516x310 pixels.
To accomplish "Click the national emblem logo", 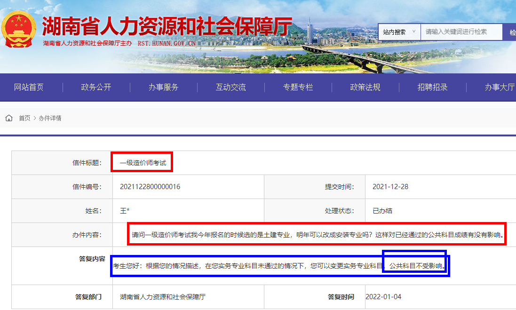I will tap(19, 29).
